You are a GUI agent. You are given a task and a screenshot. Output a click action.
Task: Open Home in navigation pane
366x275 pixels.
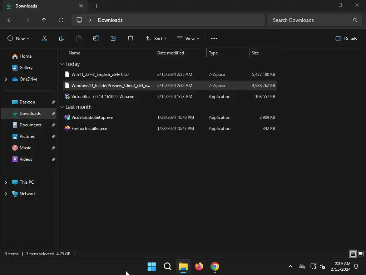coord(29,56)
